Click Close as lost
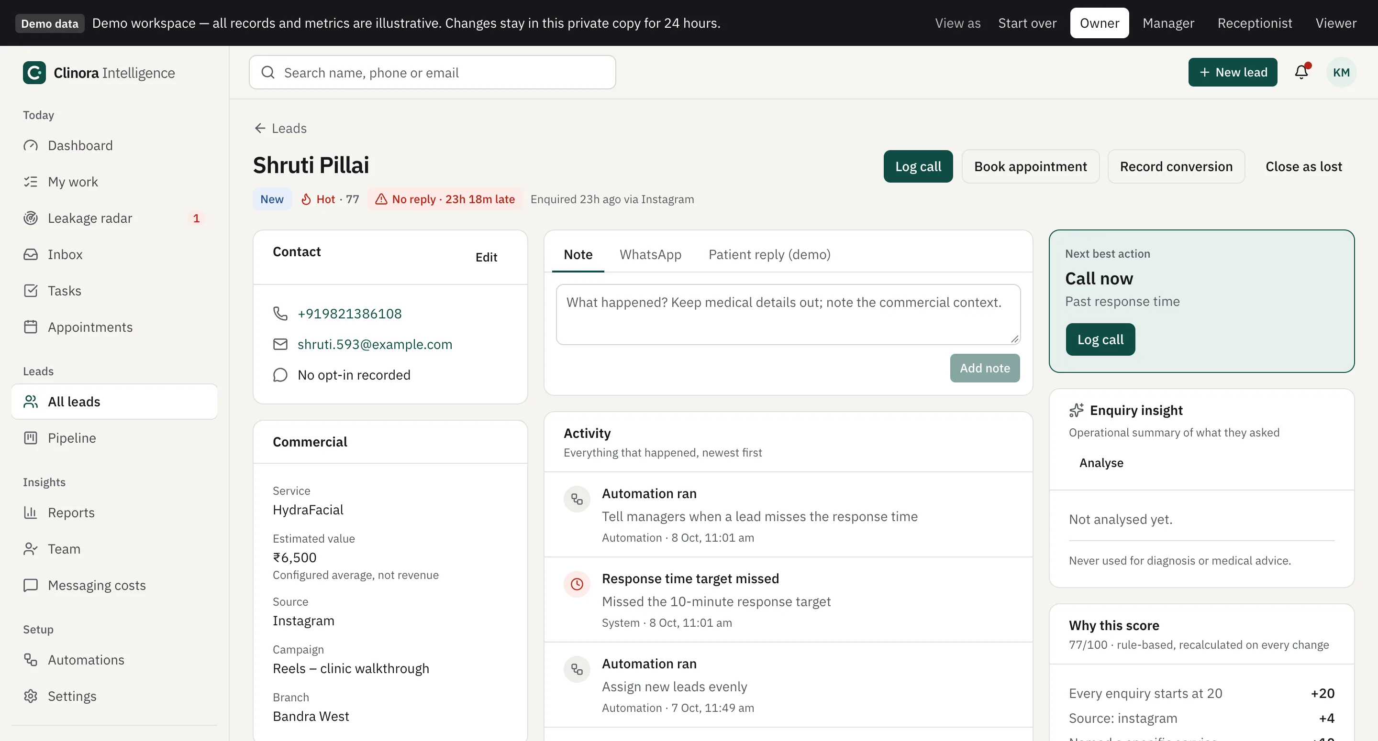The width and height of the screenshot is (1378, 741). pyautogui.click(x=1304, y=166)
